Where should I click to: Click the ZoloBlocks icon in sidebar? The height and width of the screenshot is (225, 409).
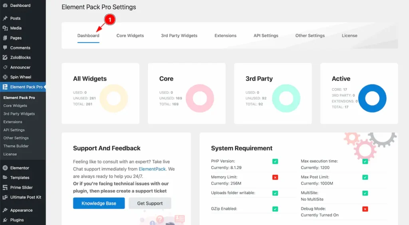pyautogui.click(x=5, y=57)
